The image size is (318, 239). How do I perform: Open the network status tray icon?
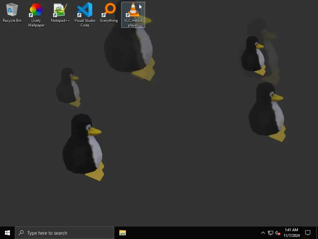pyautogui.click(x=270, y=233)
